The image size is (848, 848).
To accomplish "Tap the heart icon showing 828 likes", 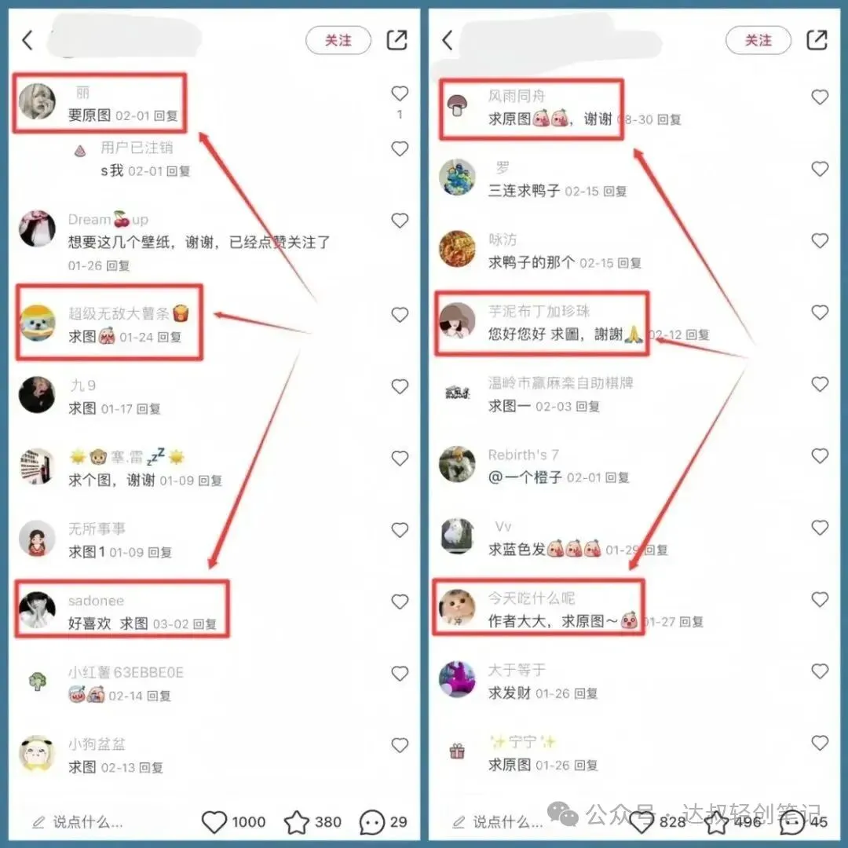I will (x=642, y=823).
